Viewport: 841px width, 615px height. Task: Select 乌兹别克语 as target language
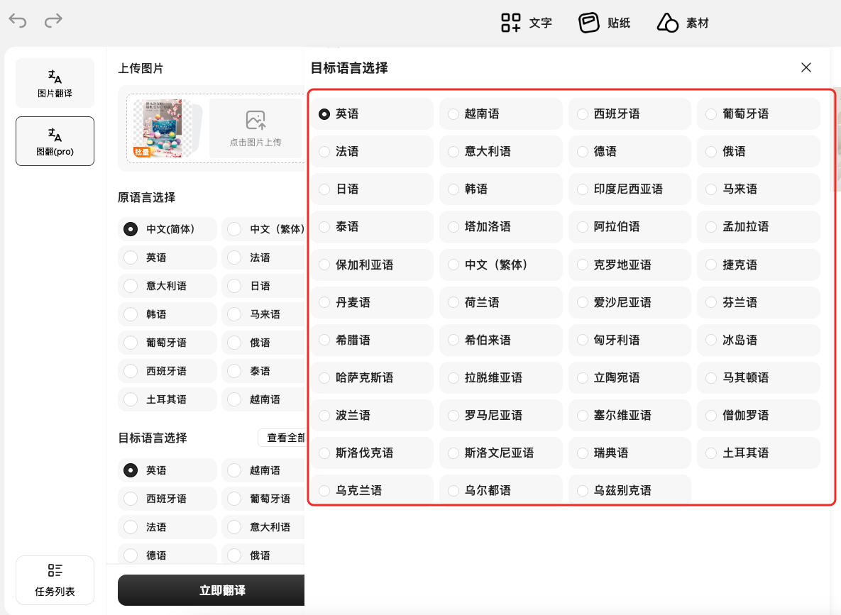click(630, 489)
